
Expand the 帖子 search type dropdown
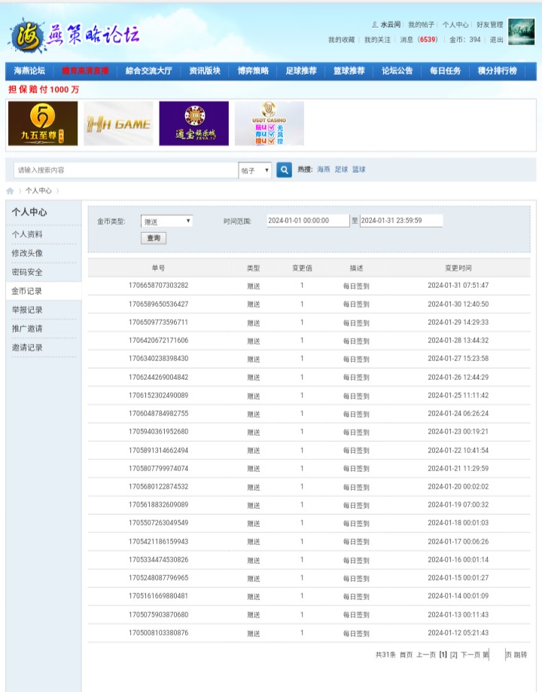click(x=255, y=170)
